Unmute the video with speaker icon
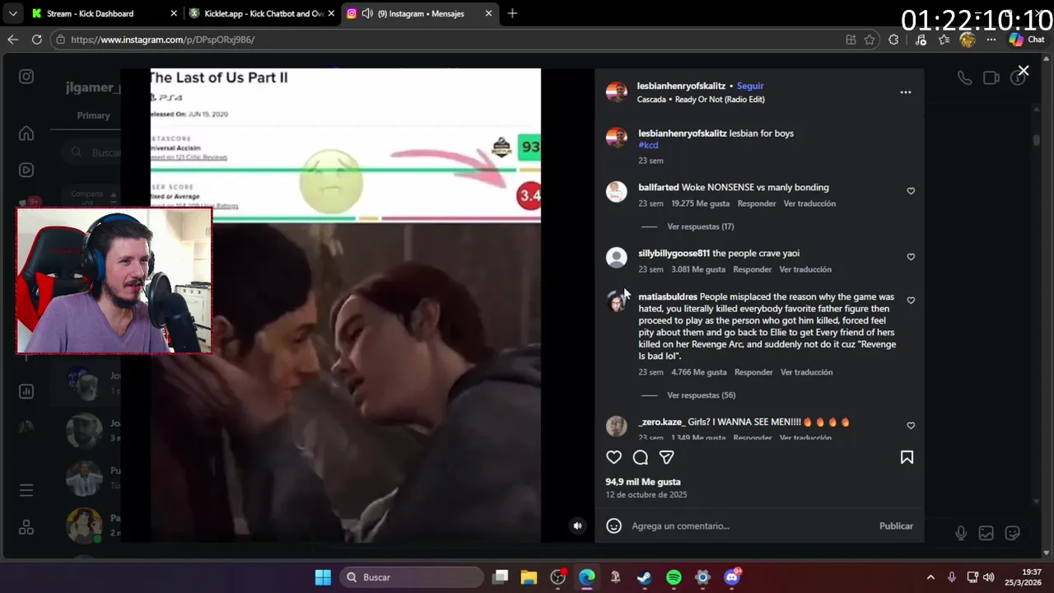 pyautogui.click(x=577, y=525)
